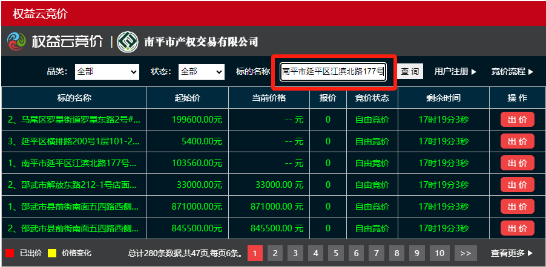Screen dimensions: 546x267
Task: Click the 剩余时间 column header
Action: (442, 98)
